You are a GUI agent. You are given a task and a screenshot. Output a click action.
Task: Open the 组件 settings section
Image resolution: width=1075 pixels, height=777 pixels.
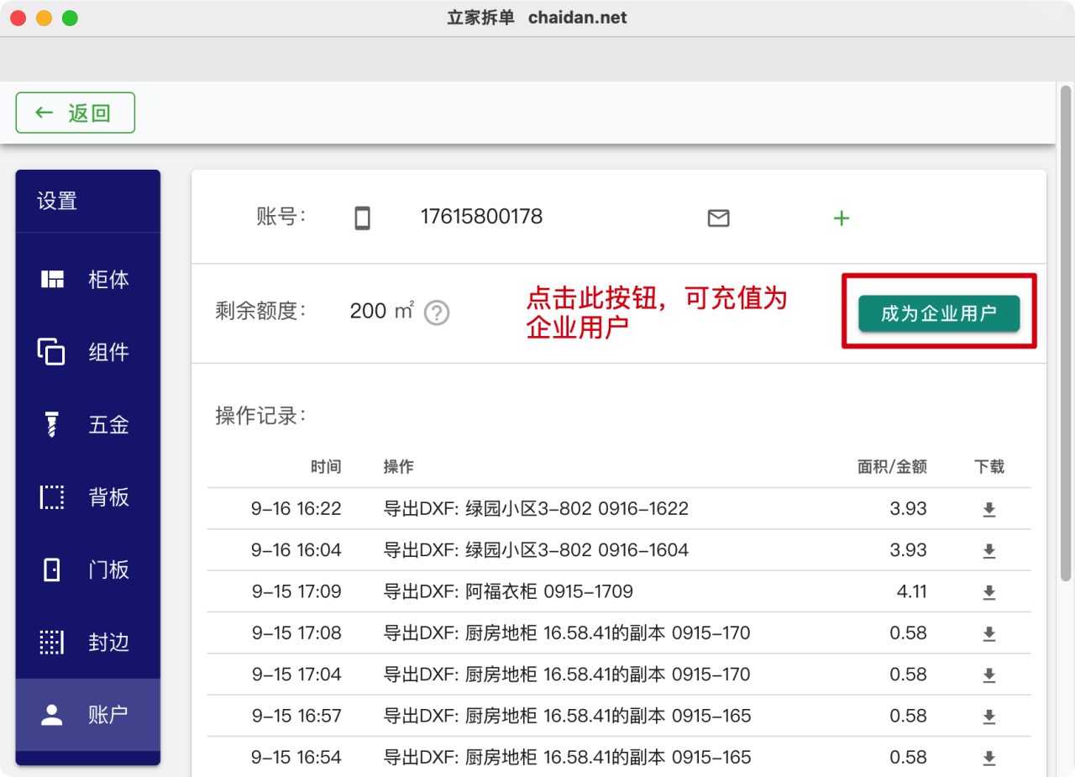point(87,352)
